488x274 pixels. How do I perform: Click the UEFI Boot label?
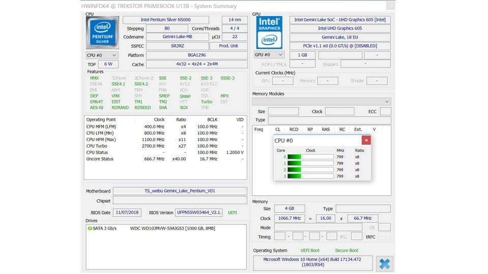310,250
